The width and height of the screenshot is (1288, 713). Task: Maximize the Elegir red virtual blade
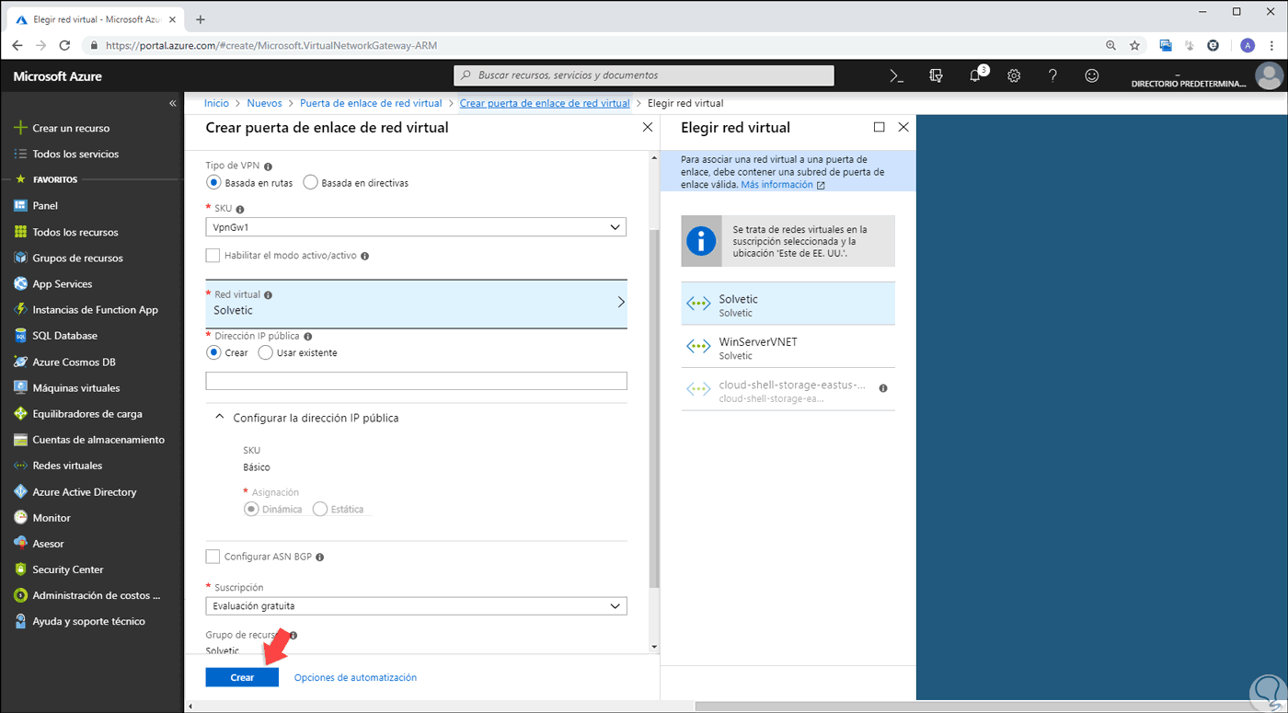880,127
